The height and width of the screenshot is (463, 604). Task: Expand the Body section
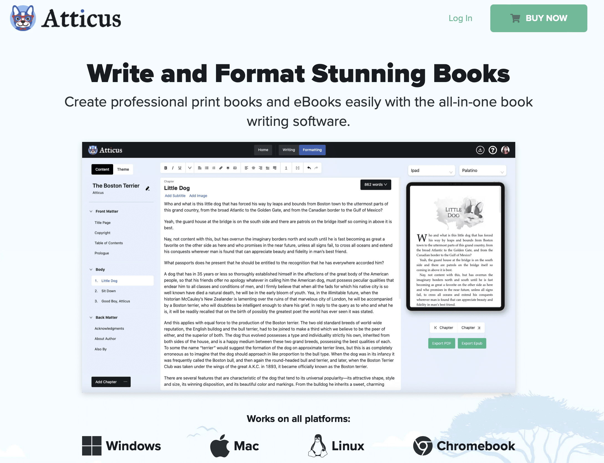coord(92,269)
